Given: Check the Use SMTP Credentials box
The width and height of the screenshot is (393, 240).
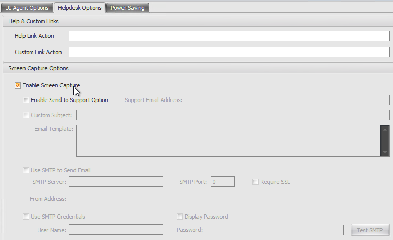Looking at the screenshot, I should point(26,217).
